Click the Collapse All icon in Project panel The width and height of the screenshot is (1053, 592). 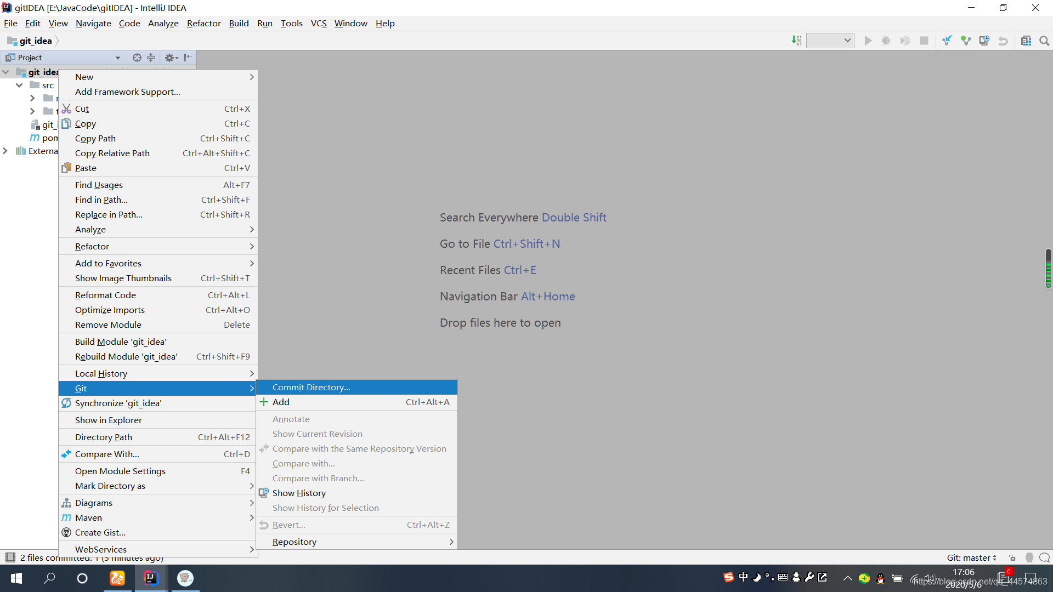click(x=151, y=58)
